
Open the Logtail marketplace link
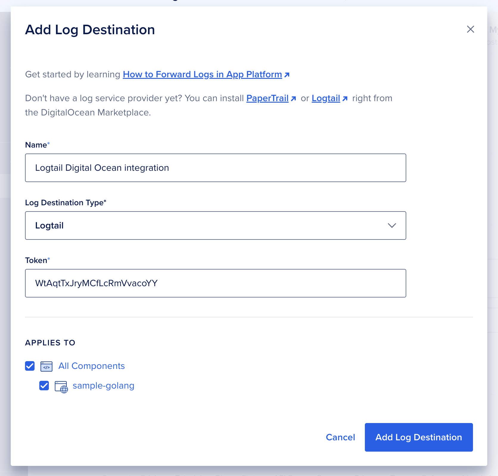(x=326, y=98)
